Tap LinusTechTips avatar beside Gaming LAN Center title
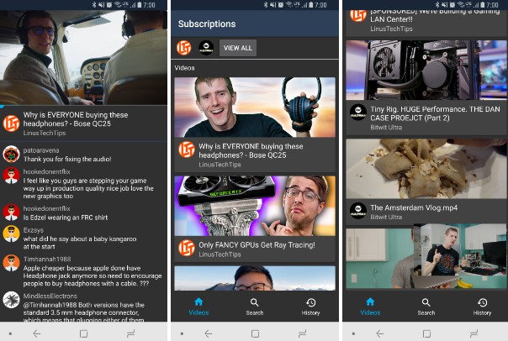Image resolution: width=508 pixels, height=341 pixels. point(358,15)
